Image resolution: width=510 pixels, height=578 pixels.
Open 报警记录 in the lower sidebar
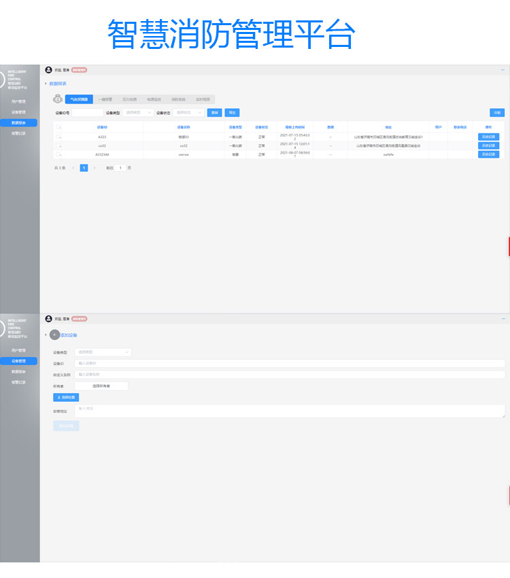coord(18,382)
